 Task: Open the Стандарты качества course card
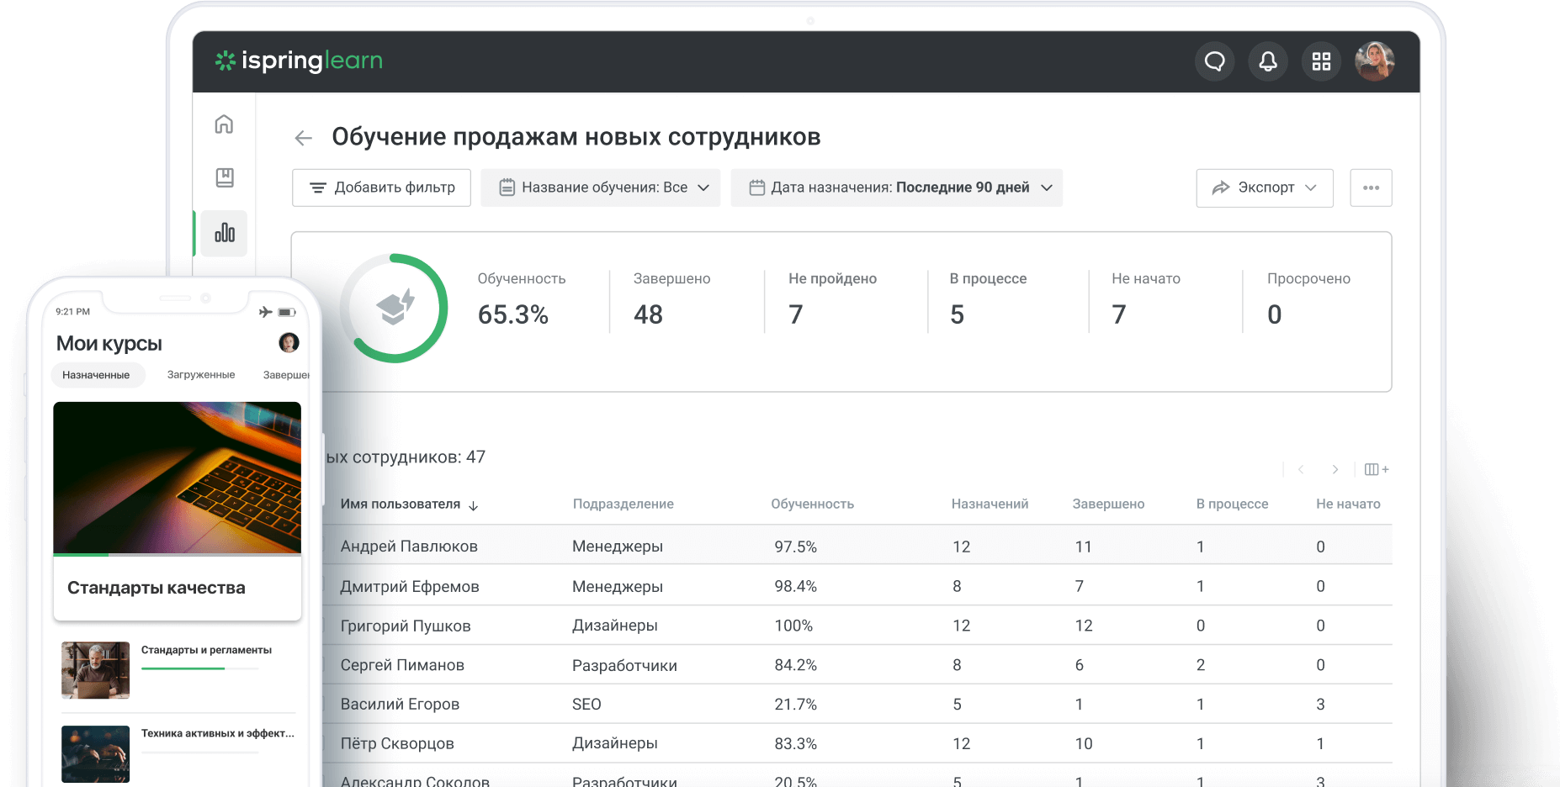(x=177, y=511)
